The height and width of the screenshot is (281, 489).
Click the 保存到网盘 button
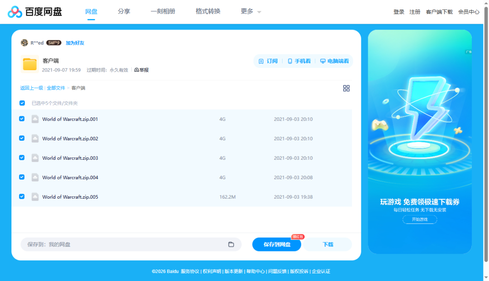point(277,244)
